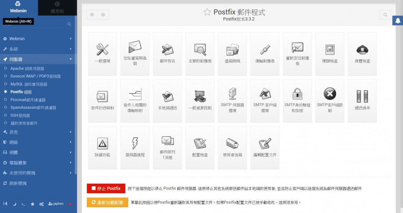Click the module configuration gear icon
The height and width of the screenshot is (213, 403).
click(x=92, y=15)
